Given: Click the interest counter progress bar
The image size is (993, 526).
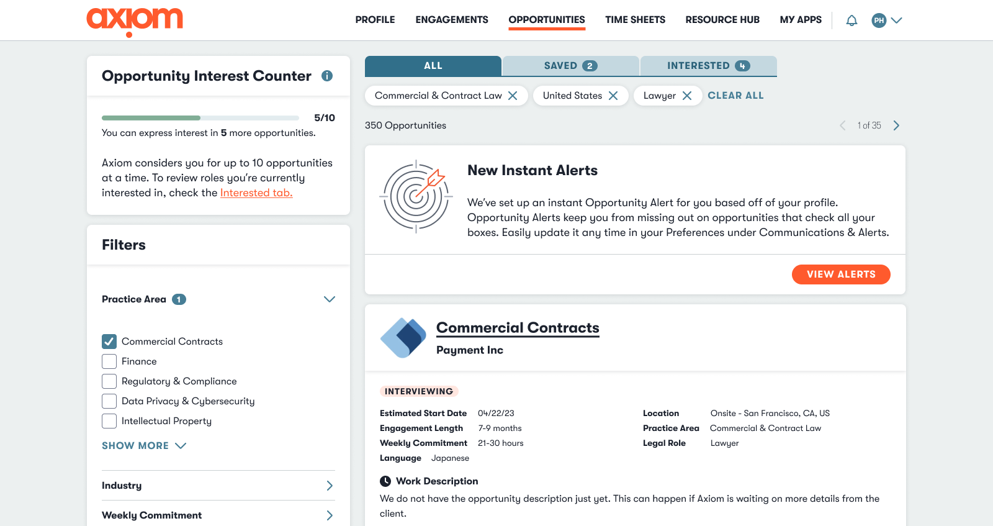Looking at the screenshot, I should (x=200, y=118).
